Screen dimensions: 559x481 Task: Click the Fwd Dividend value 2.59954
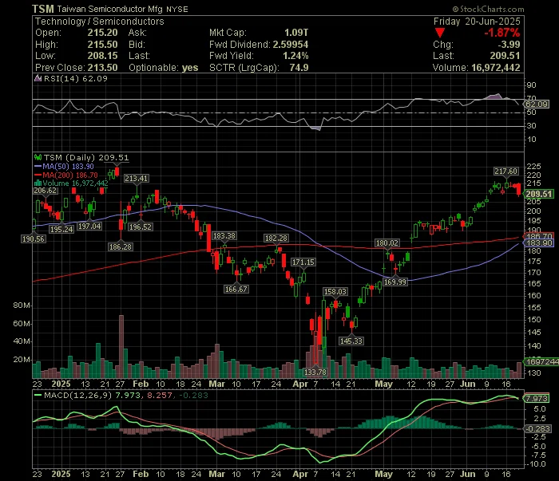point(291,45)
